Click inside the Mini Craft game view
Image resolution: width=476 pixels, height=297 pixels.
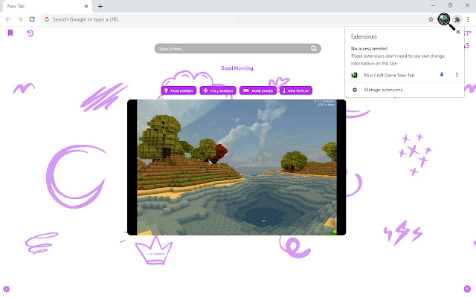[x=237, y=167]
